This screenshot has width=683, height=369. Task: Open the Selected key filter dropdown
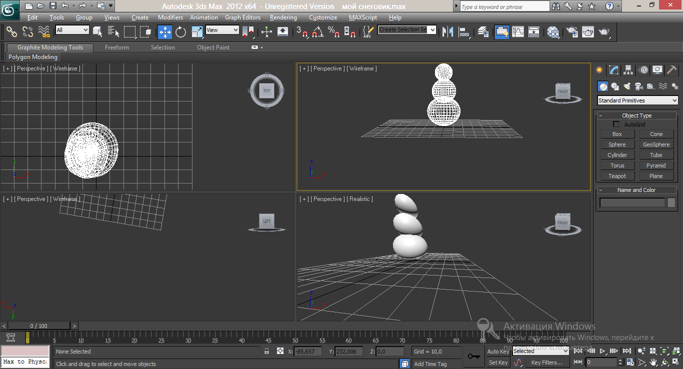540,351
